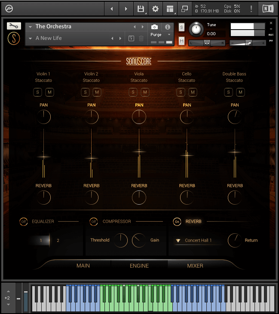Screen dimensions: 279x314
Task: Click the PV label button
Action: 271,41
